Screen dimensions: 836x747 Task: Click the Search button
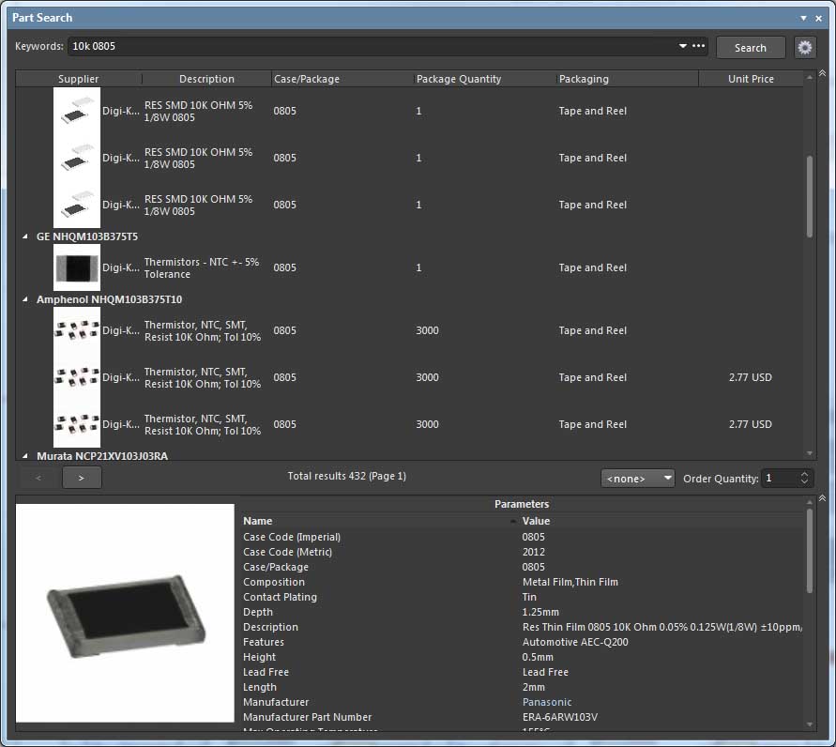751,48
